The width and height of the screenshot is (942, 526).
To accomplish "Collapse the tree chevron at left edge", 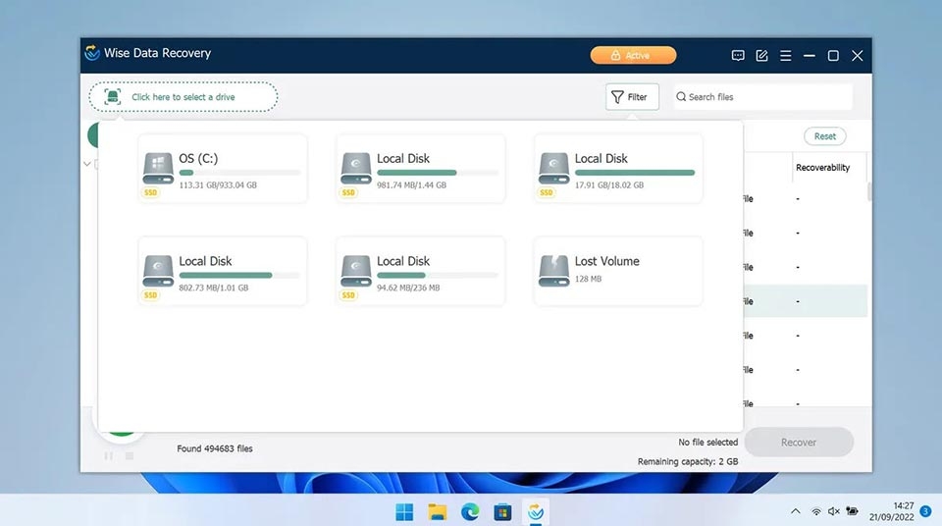I will pyautogui.click(x=87, y=164).
